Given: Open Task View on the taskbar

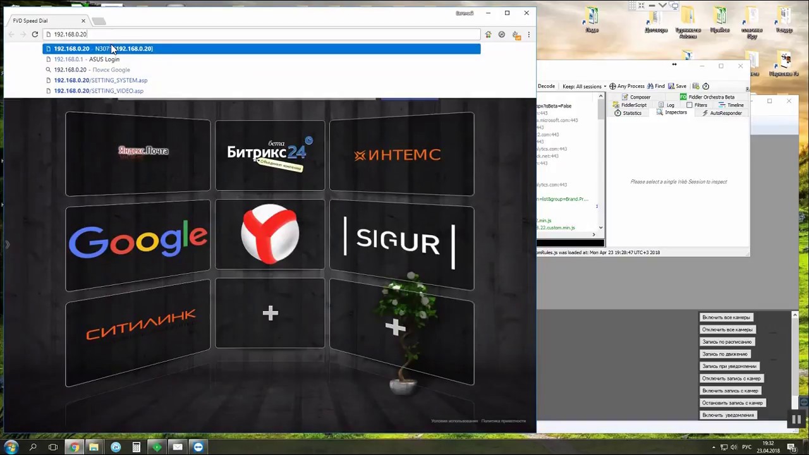Looking at the screenshot, I should click(x=53, y=447).
